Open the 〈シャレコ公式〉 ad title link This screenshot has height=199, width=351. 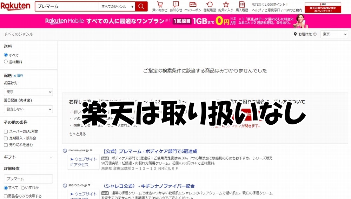point(148,186)
